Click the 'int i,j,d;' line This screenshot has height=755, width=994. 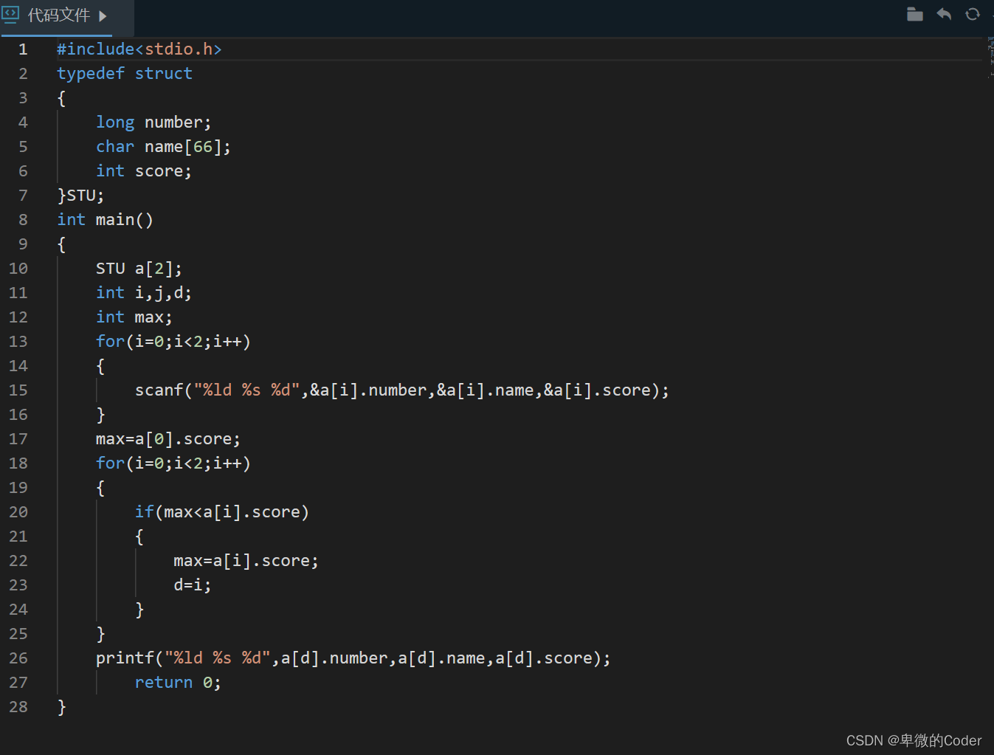144,292
